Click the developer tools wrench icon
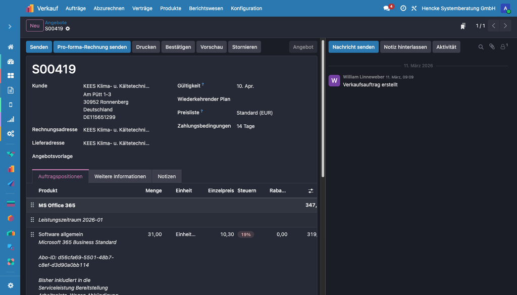Image resolution: width=517 pixels, height=295 pixels. (414, 8)
